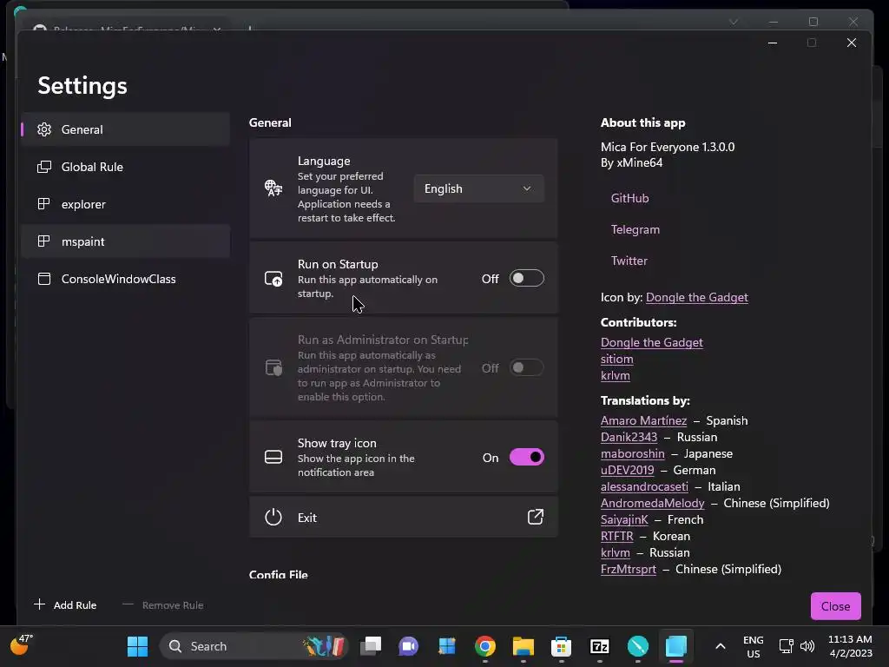This screenshot has height=667, width=889.
Task: Toggle Run on Startup switch
Action: coord(527,279)
